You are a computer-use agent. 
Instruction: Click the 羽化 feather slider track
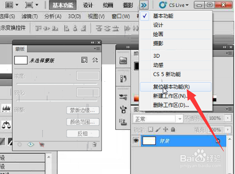click(57, 101)
